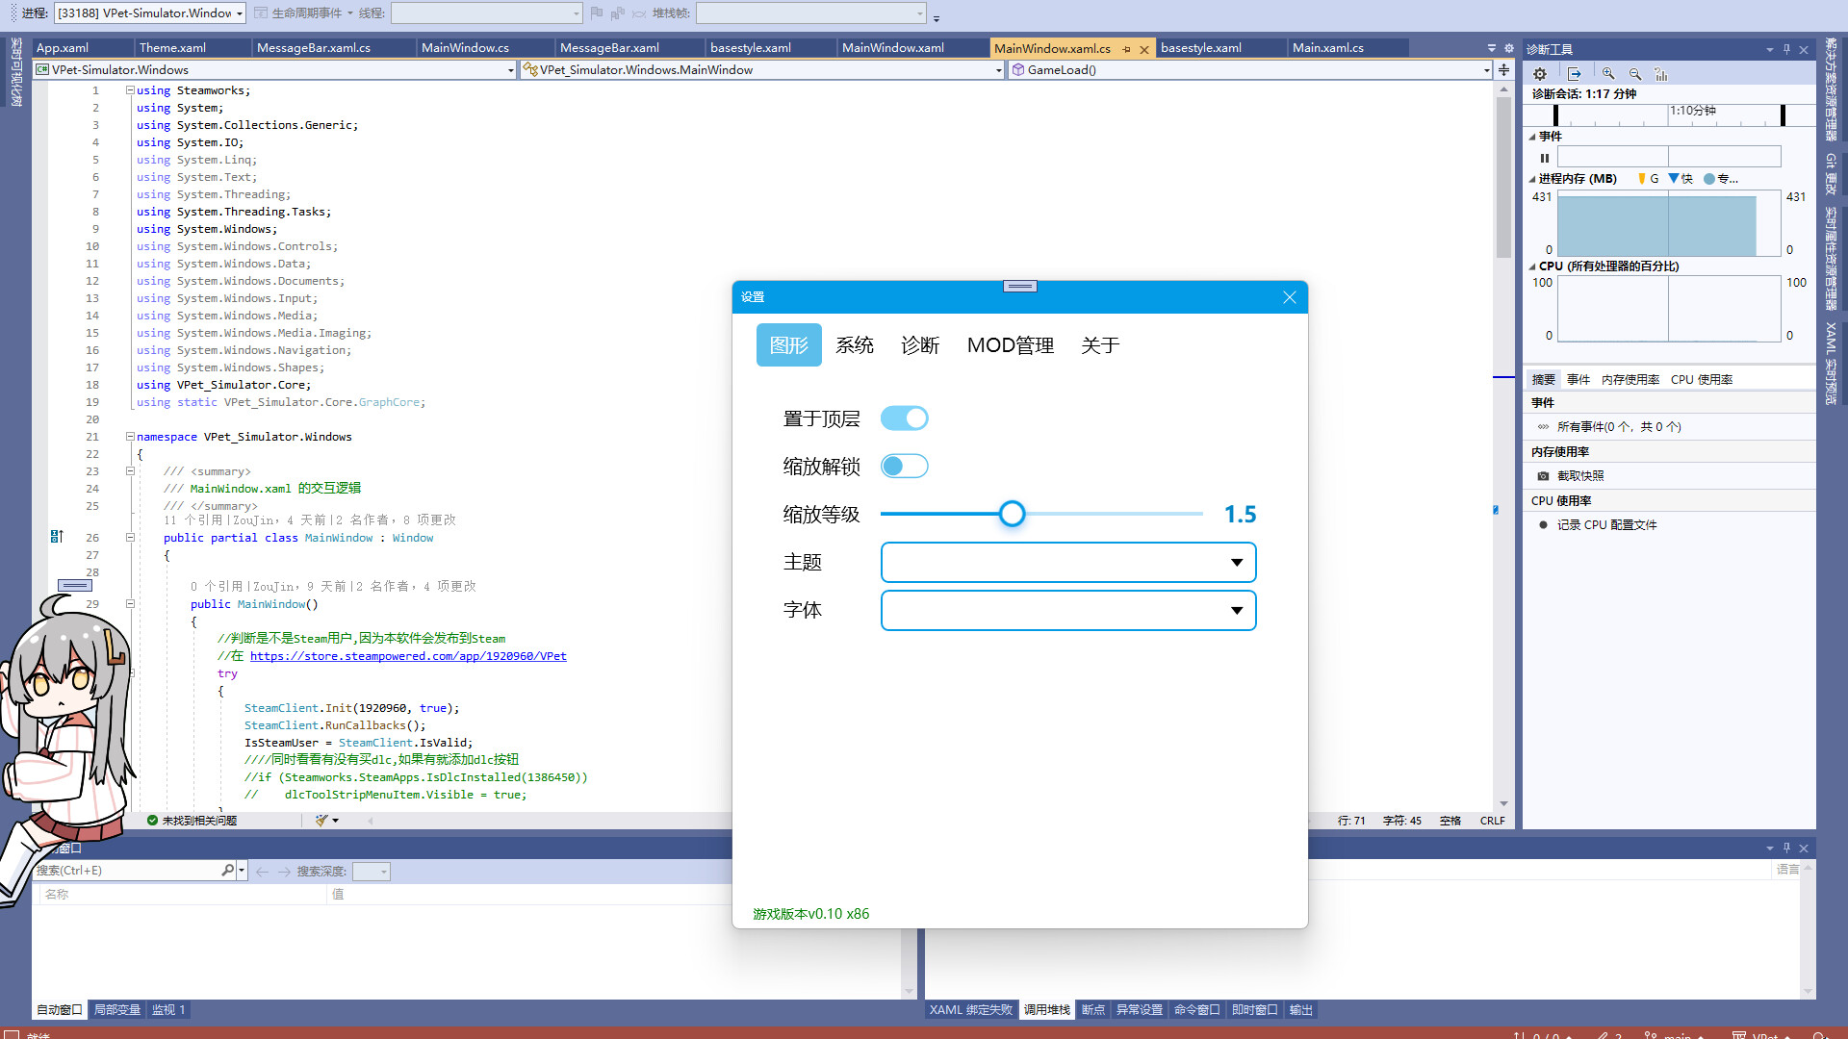
Task: Pin the call stack panel
Action: [1786, 848]
